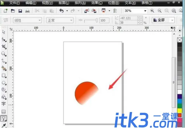Select the Table tool

(4, 111)
